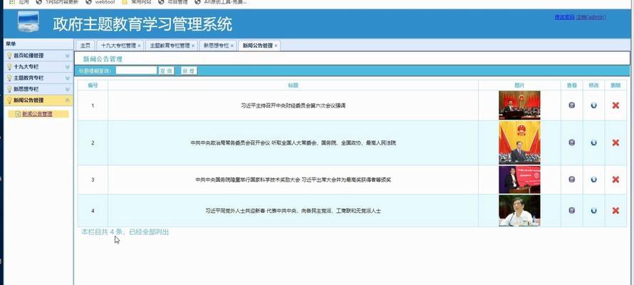Screen dimensions: 634x285
Task: Click the 标题 column header
Action: coord(293,85)
